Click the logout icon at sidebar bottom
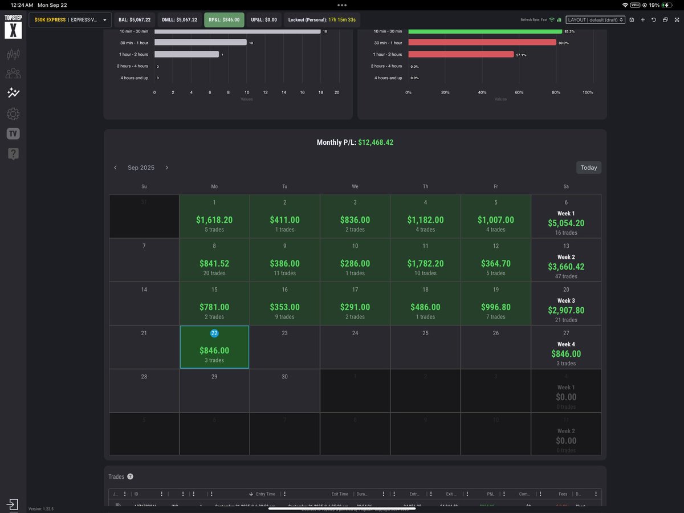 [12, 504]
